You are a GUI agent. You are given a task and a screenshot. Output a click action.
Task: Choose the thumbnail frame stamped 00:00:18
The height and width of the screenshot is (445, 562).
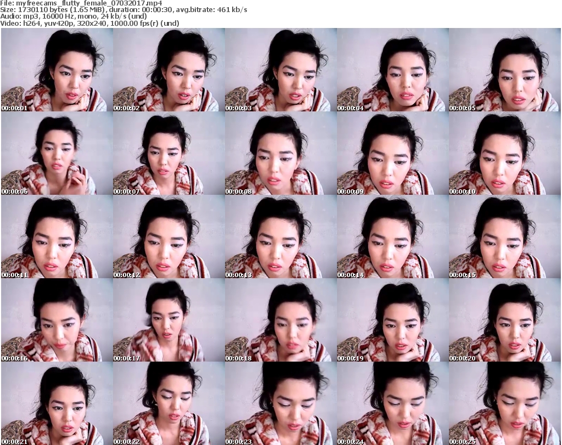coord(281,320)
